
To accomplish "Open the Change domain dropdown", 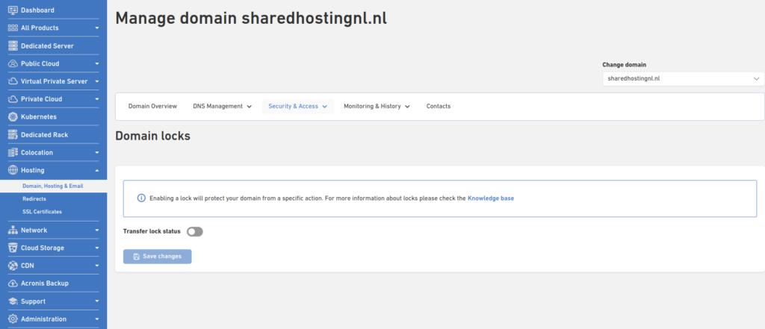I will click(683, 78).
